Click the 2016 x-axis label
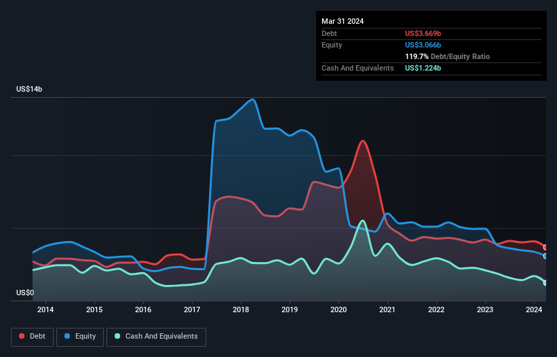The height and width of the screenshot is (357, 557). 143,309
